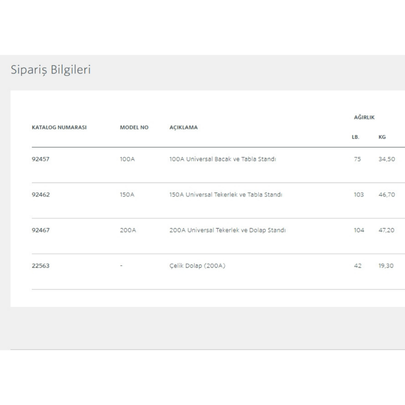Viewport: 405px width, 405px height.
Task: Open 150A Universal Tekerlek ve Tabla Standı description
Action: pos(226,195)
